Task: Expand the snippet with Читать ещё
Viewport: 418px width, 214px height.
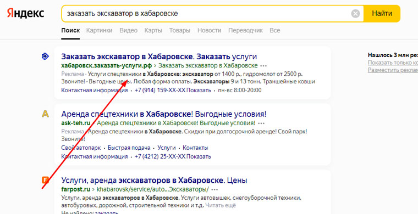Action: click(x=221, y=205)
